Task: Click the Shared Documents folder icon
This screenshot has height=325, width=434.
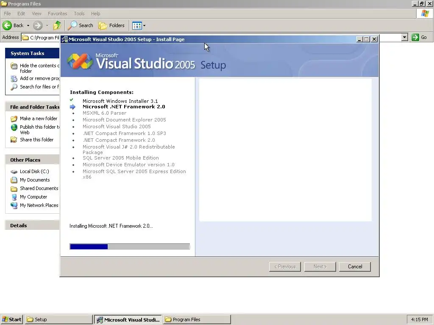Action: (x=14, y=189)
